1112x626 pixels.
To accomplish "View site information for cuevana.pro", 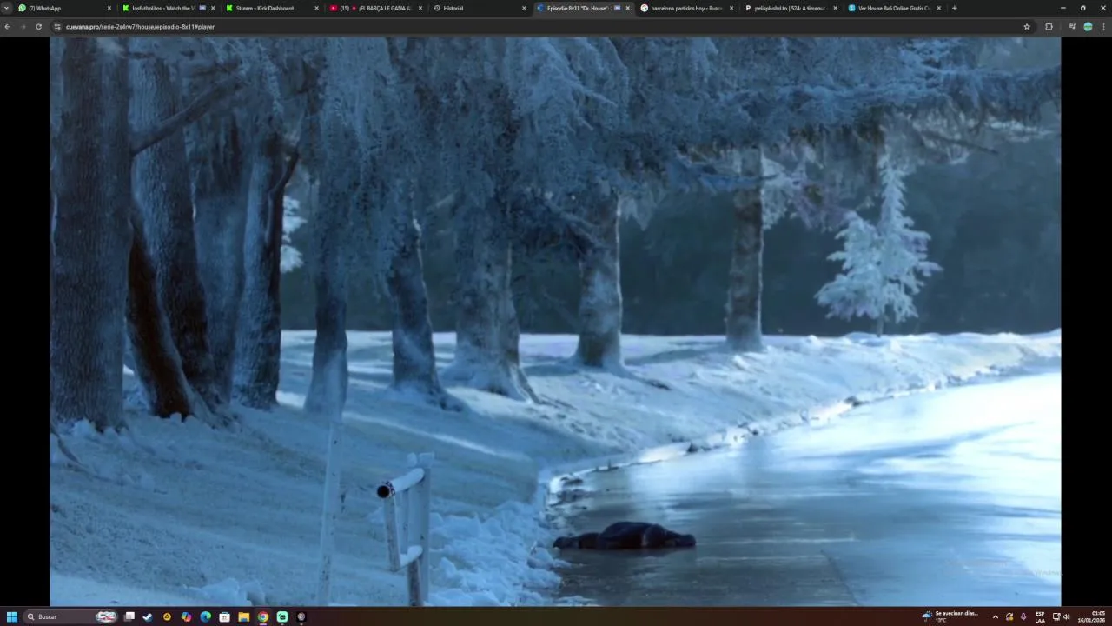I will click(57, 27).
